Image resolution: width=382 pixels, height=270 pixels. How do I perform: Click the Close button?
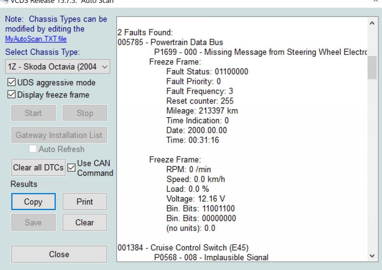tap(59, 254)
